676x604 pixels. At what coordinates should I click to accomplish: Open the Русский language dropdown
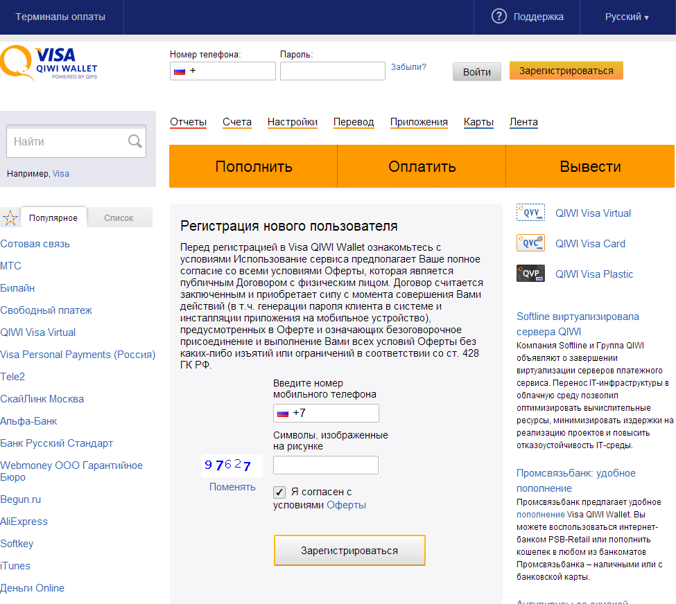(627, 17)
